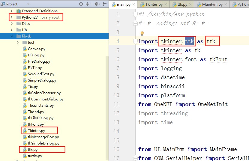The height and width of the screenshot is (161, 249).
Task: Switch to the main.py editor tab
Action: pyautogui.click(x=124, y=4)
